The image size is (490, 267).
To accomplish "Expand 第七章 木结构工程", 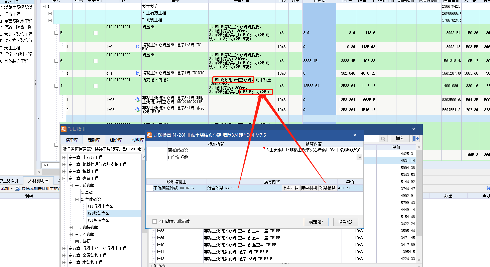I will tap(65, 262).
